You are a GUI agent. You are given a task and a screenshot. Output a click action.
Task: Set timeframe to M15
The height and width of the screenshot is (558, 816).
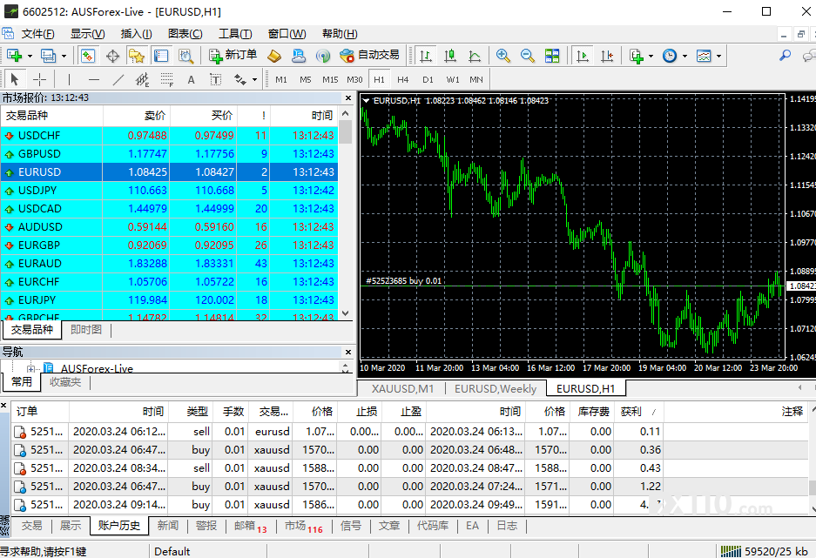coord(330,79)
